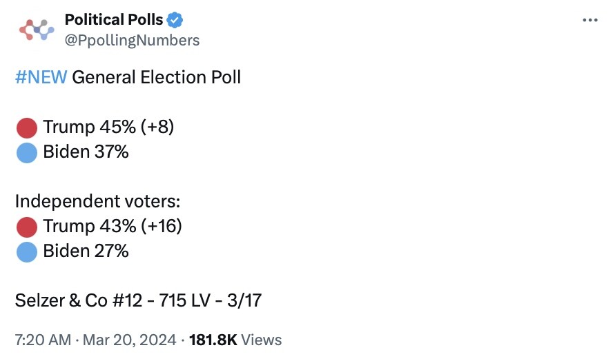Click the Selzer & Co #12 source line
613x361 pixels.
[138, 300]
